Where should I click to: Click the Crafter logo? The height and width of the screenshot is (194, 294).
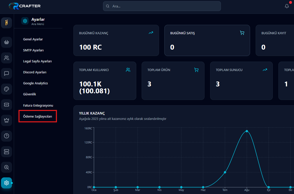pos(25,6)
